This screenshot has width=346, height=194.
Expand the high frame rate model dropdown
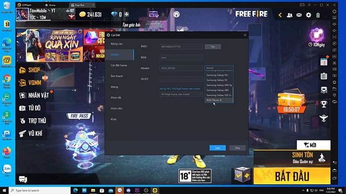pos(181,94)
